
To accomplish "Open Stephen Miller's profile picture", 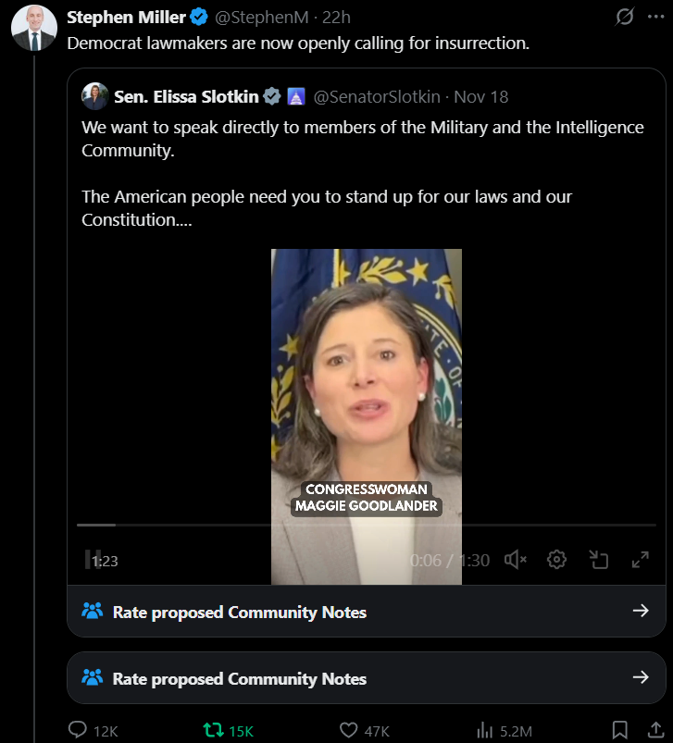I will [x=34, y=28].
